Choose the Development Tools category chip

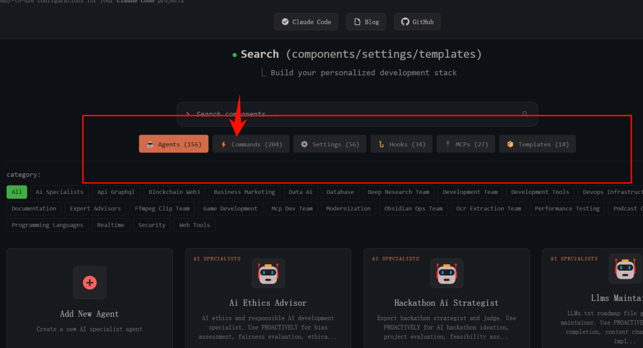[540, 192]
